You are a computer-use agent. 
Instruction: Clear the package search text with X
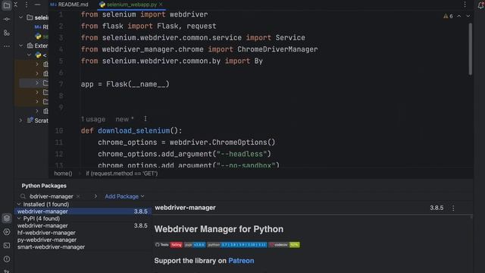click(x=78, y=196)
